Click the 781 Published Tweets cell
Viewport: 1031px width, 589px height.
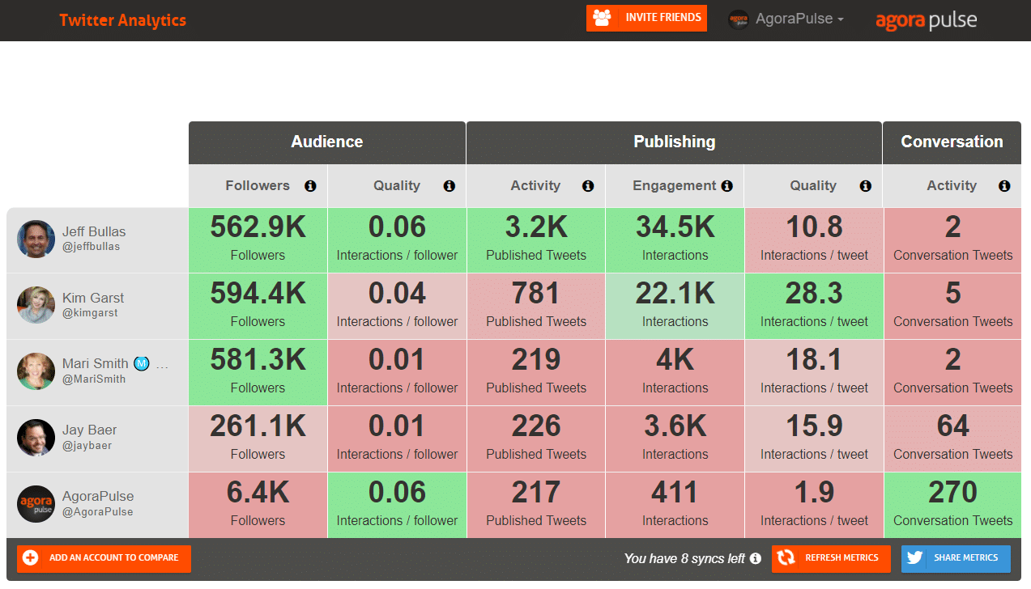coord(536,307)
